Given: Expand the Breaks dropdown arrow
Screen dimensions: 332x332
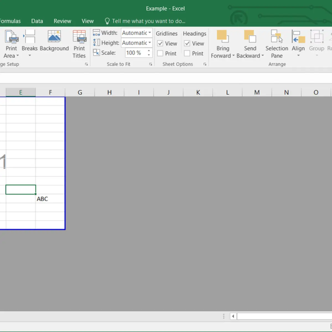Looking at the screenshot, I should [x=30, y=56].
